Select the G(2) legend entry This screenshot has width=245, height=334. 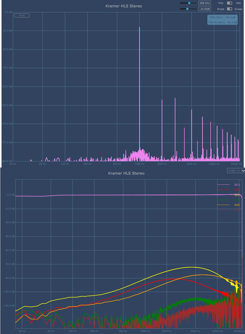pos(228,190)
